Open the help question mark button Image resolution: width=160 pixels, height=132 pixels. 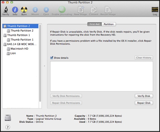pyautogui.click(x=8, y=127)
